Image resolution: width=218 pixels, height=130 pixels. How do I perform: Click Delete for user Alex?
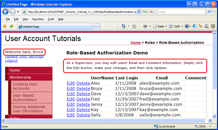(x=83, y=83)
